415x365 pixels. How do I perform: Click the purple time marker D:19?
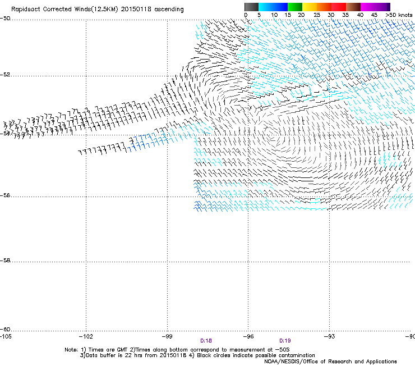coord(285,341)
